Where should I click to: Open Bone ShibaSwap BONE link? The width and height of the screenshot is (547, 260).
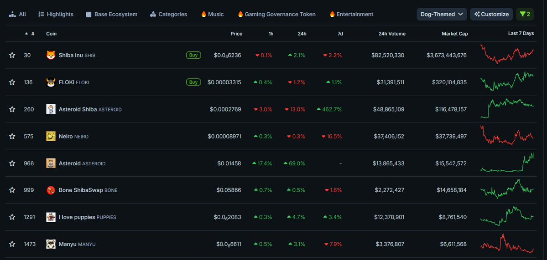pyautogui.click(x=88, y=190)
